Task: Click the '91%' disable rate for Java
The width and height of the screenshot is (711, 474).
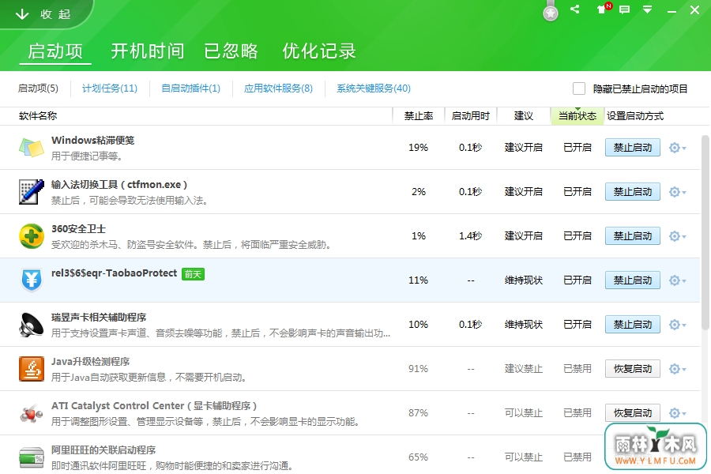Action: [x=418, y=369]
